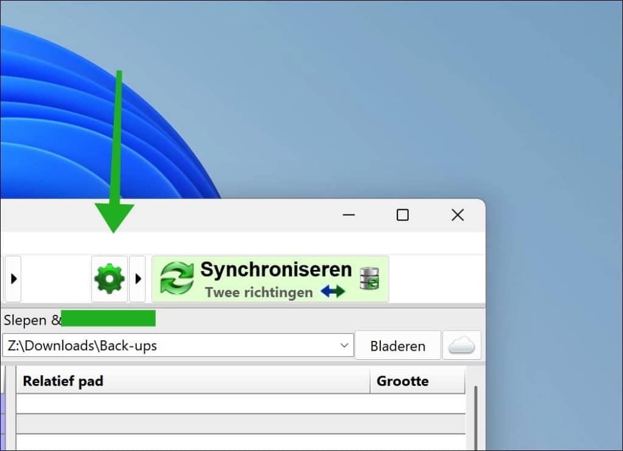
Task: Open synchronization settings green gear icon
Action: (110, 279)
